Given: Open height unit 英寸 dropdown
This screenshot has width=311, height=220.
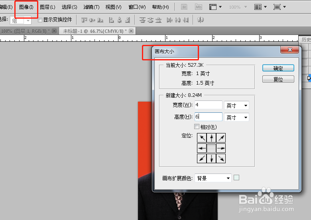Looking at the screenshot, I should tap(236, 117).
